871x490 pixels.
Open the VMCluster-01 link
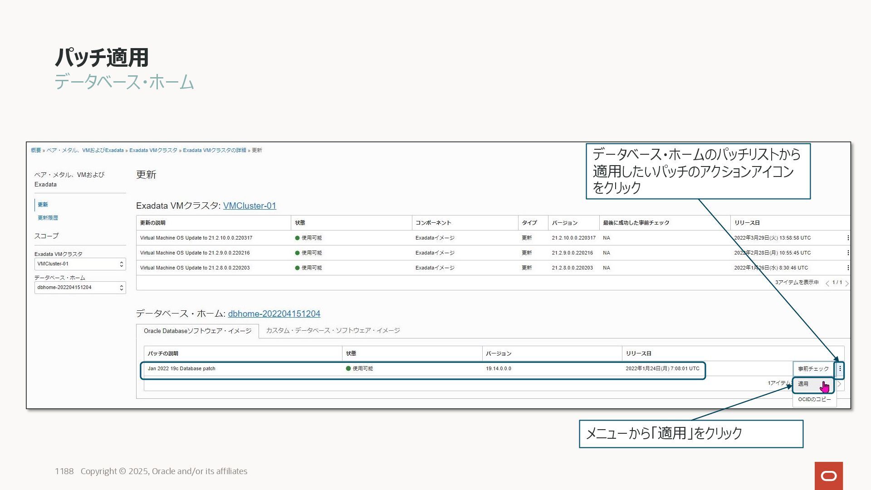tap(250, 206)
